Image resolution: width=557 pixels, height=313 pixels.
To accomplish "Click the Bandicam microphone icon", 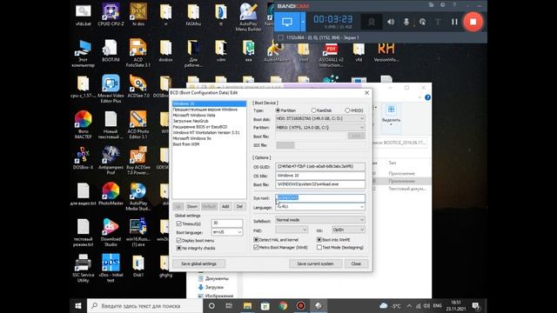I will (406, 22).
